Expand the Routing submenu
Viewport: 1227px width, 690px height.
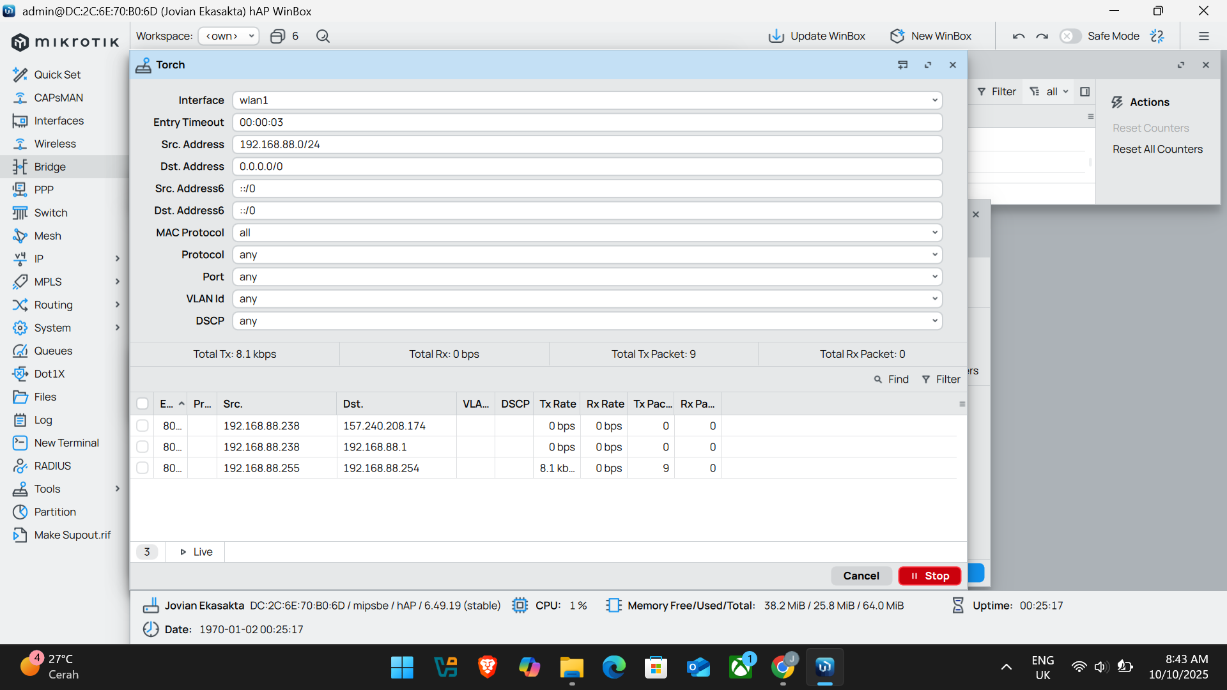pyautogui.click(x=117, y=305)
